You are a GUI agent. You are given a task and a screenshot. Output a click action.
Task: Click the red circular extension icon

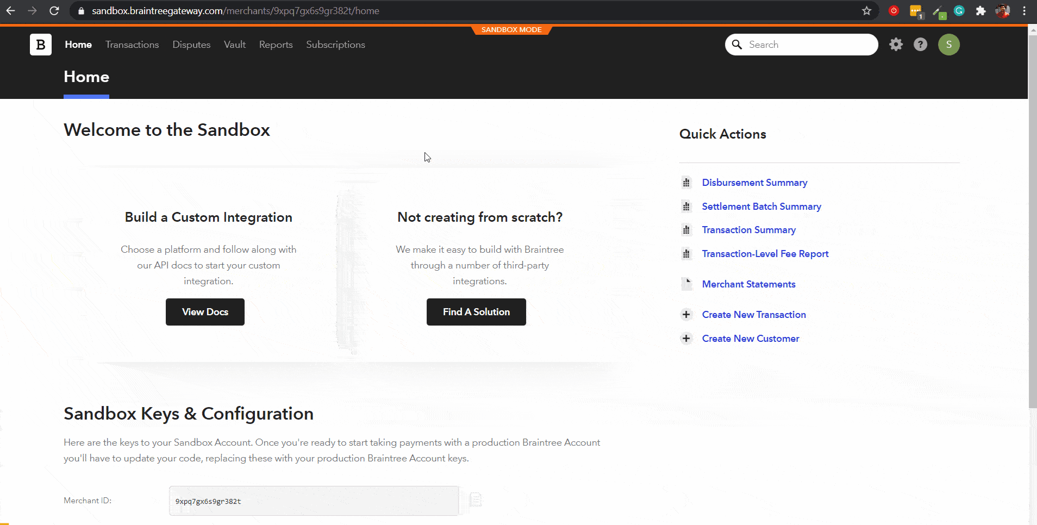click(x=894, y=10)
